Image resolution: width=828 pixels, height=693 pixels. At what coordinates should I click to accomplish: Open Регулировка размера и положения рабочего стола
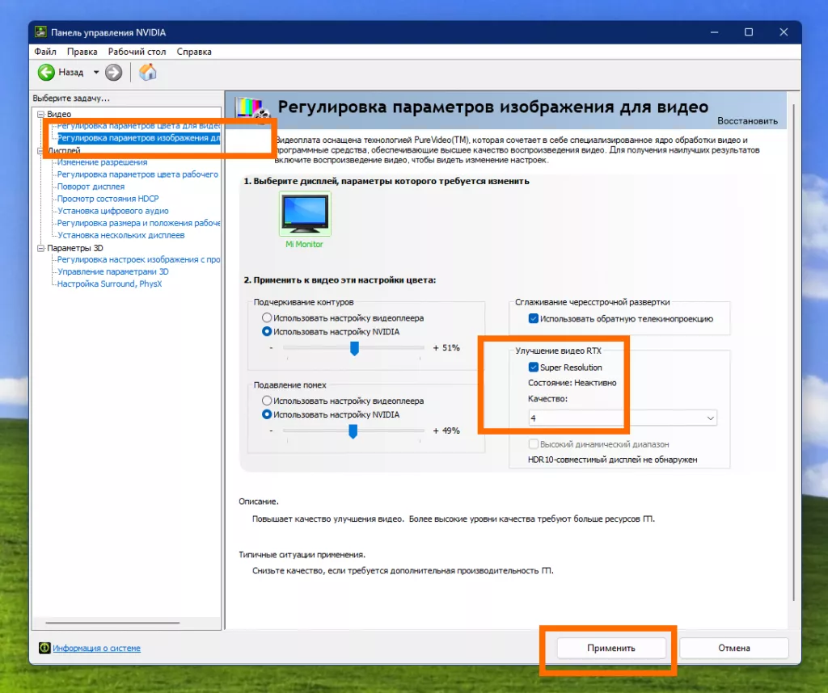[138, 223]
